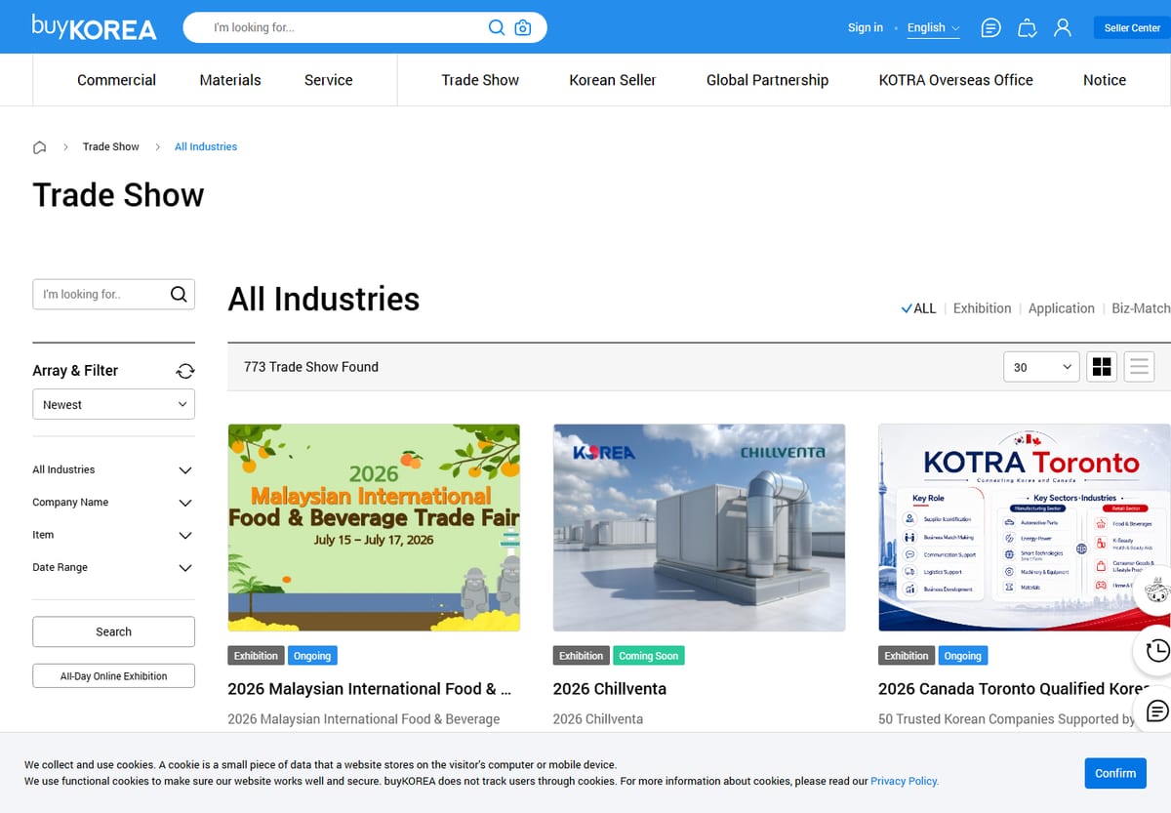Viewport: 1171px width, 813px height.
Task: Confirm the cookie notice
Action: 1115,773
